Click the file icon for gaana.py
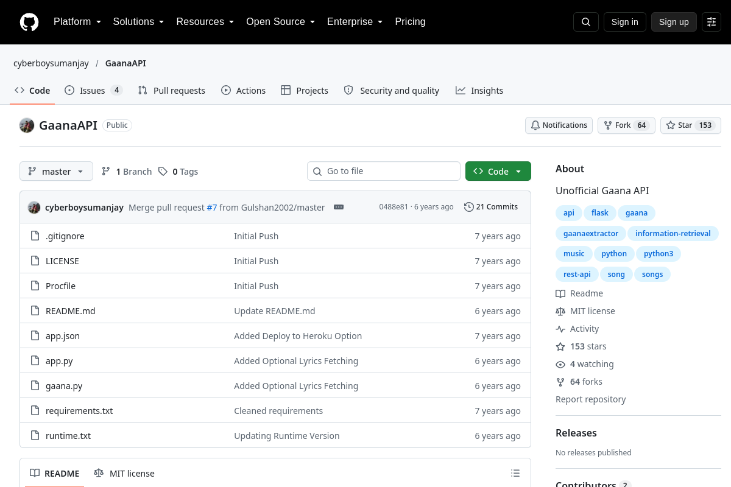Screen dimensions: 731x487 [35, 386]
